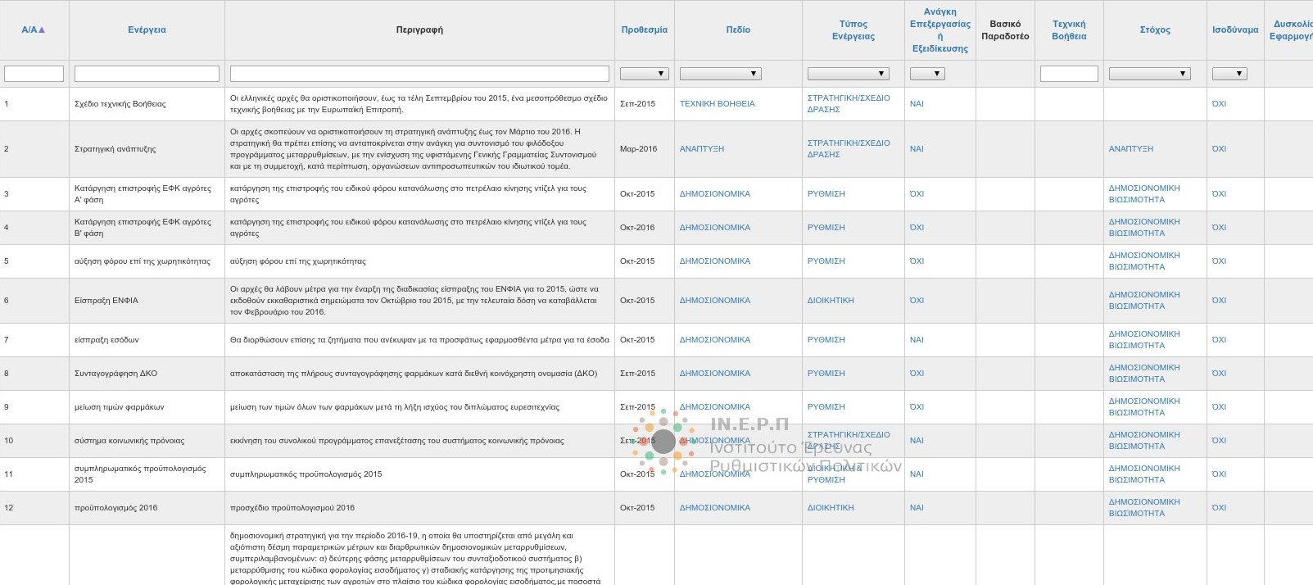Screen dimensions: 1313x585
Task: Sort by the Πεδίο column header
Action: pyautogui.click(x=738, y=29)
